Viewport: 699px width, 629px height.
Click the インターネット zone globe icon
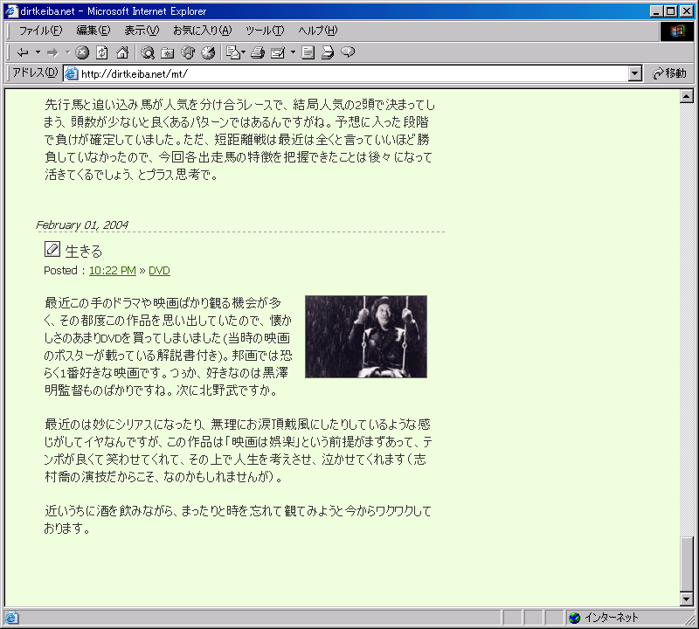tap(575, 618)
